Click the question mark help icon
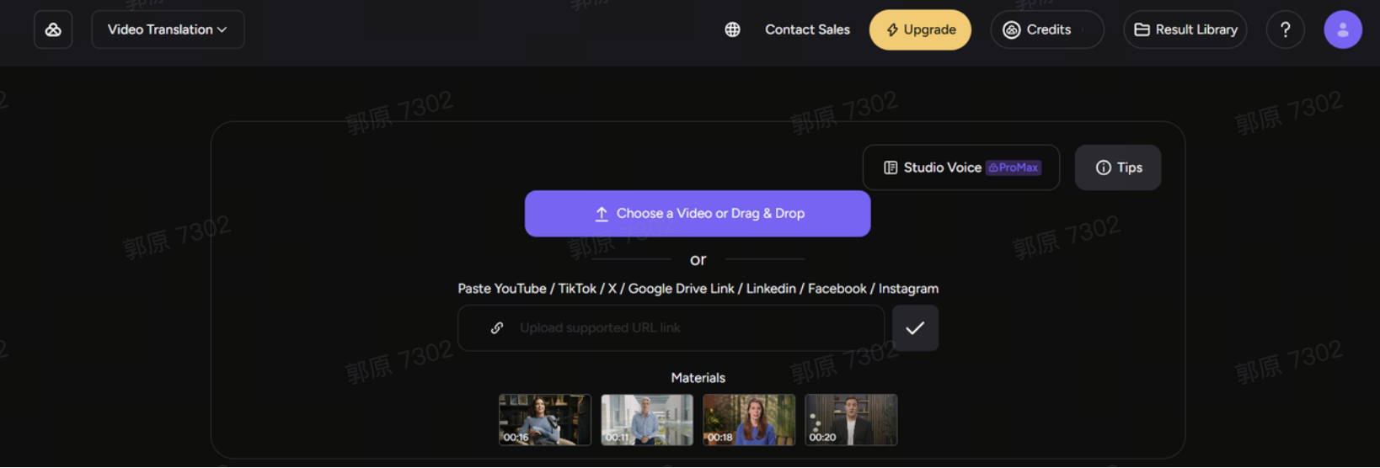This screenshot has width=1380, height=468. [1285, 29]
